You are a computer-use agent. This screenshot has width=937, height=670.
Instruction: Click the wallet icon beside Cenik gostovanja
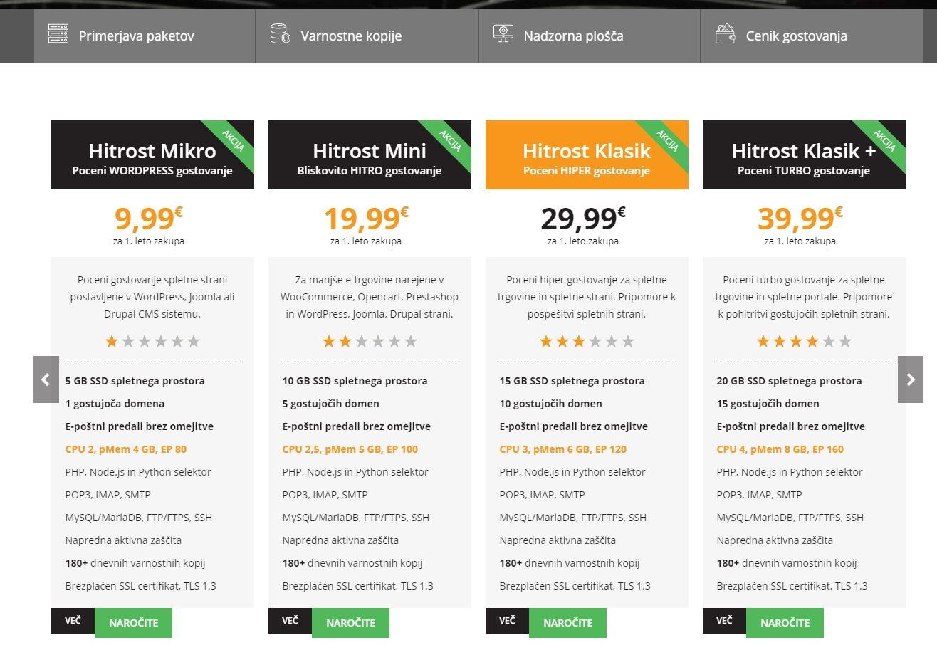(x=726, y=34)
